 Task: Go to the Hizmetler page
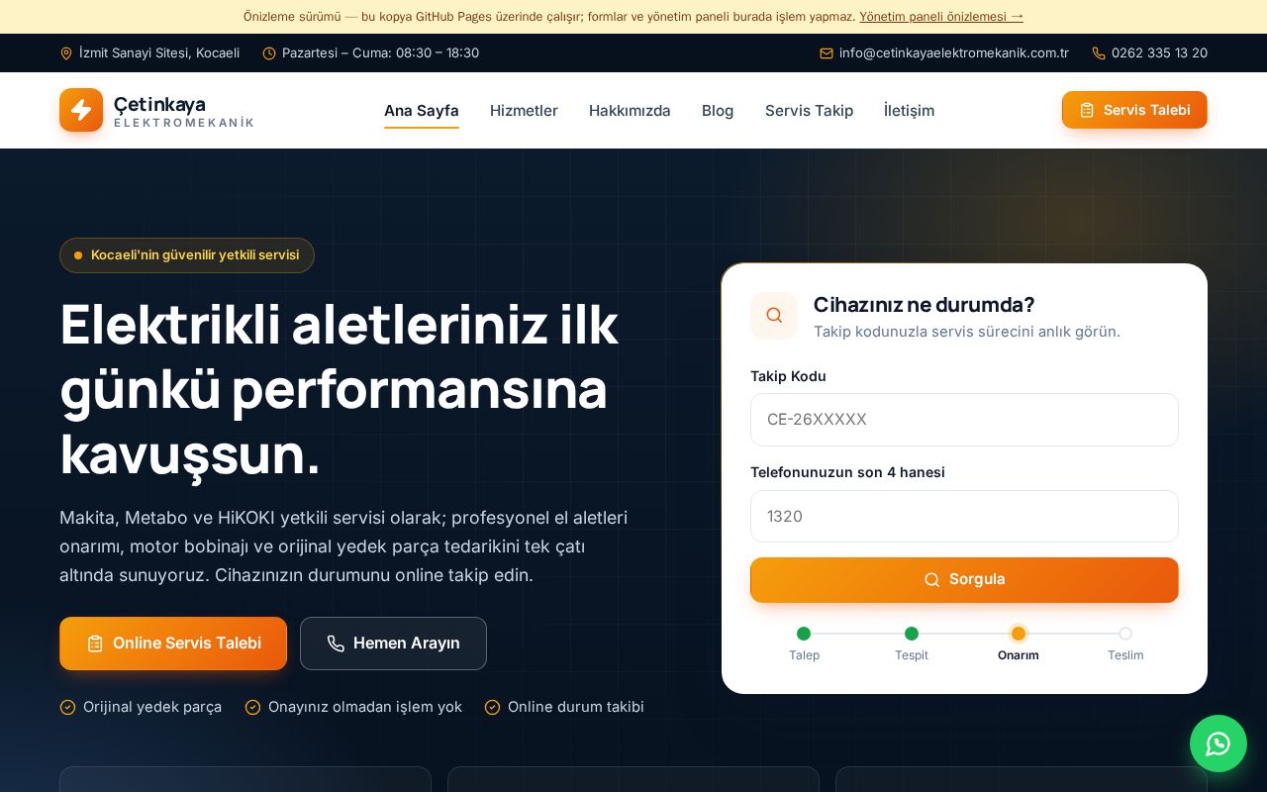(524, 111)
